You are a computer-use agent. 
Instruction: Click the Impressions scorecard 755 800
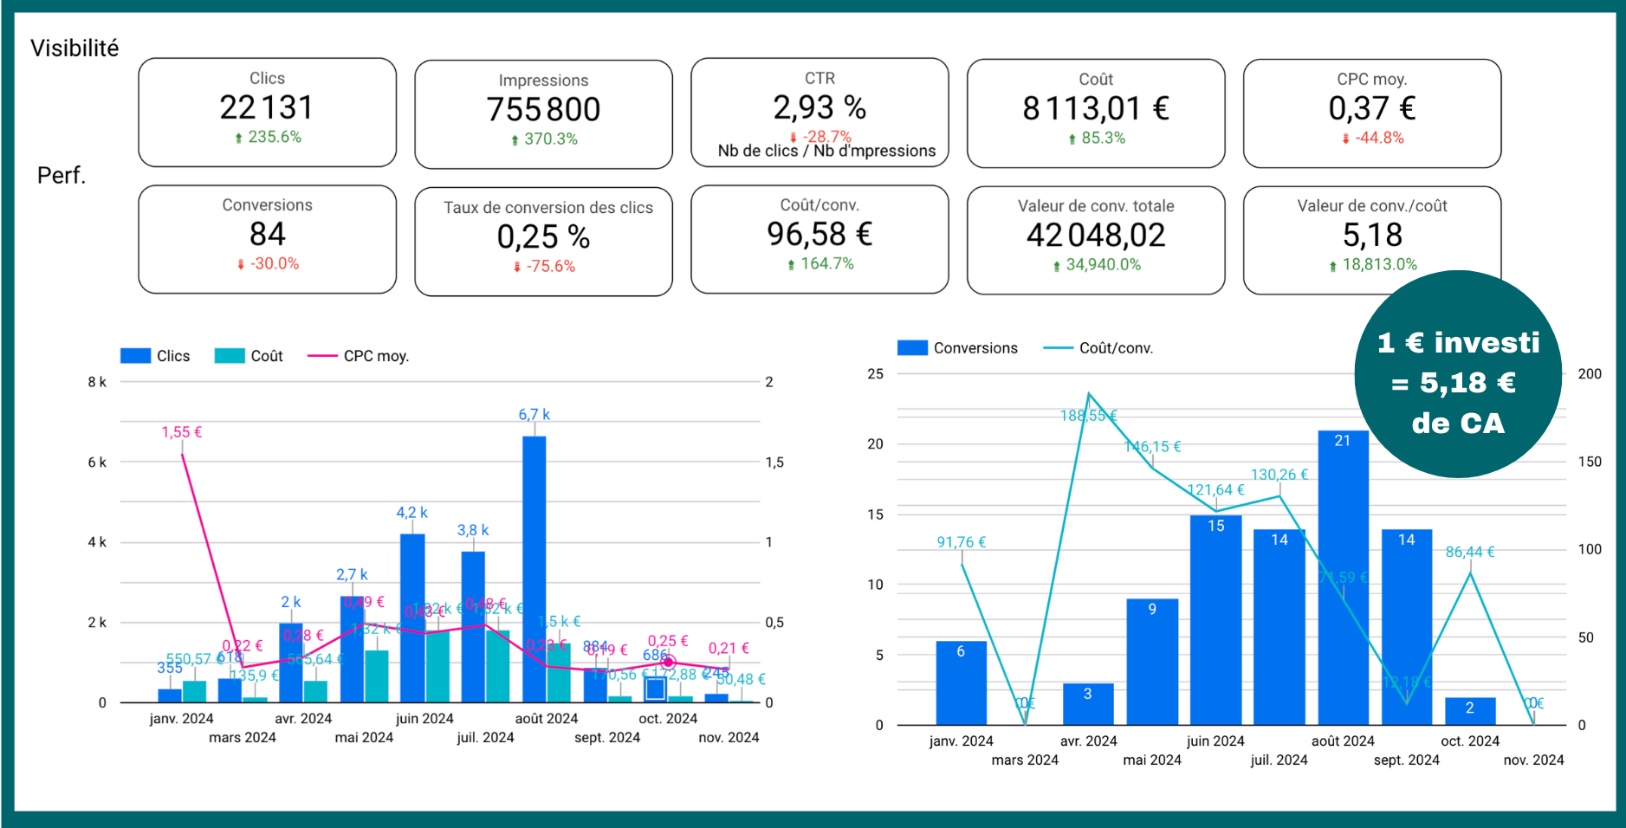[543, 113]
